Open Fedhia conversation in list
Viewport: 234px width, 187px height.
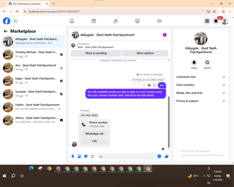click(x=33, y=107)
